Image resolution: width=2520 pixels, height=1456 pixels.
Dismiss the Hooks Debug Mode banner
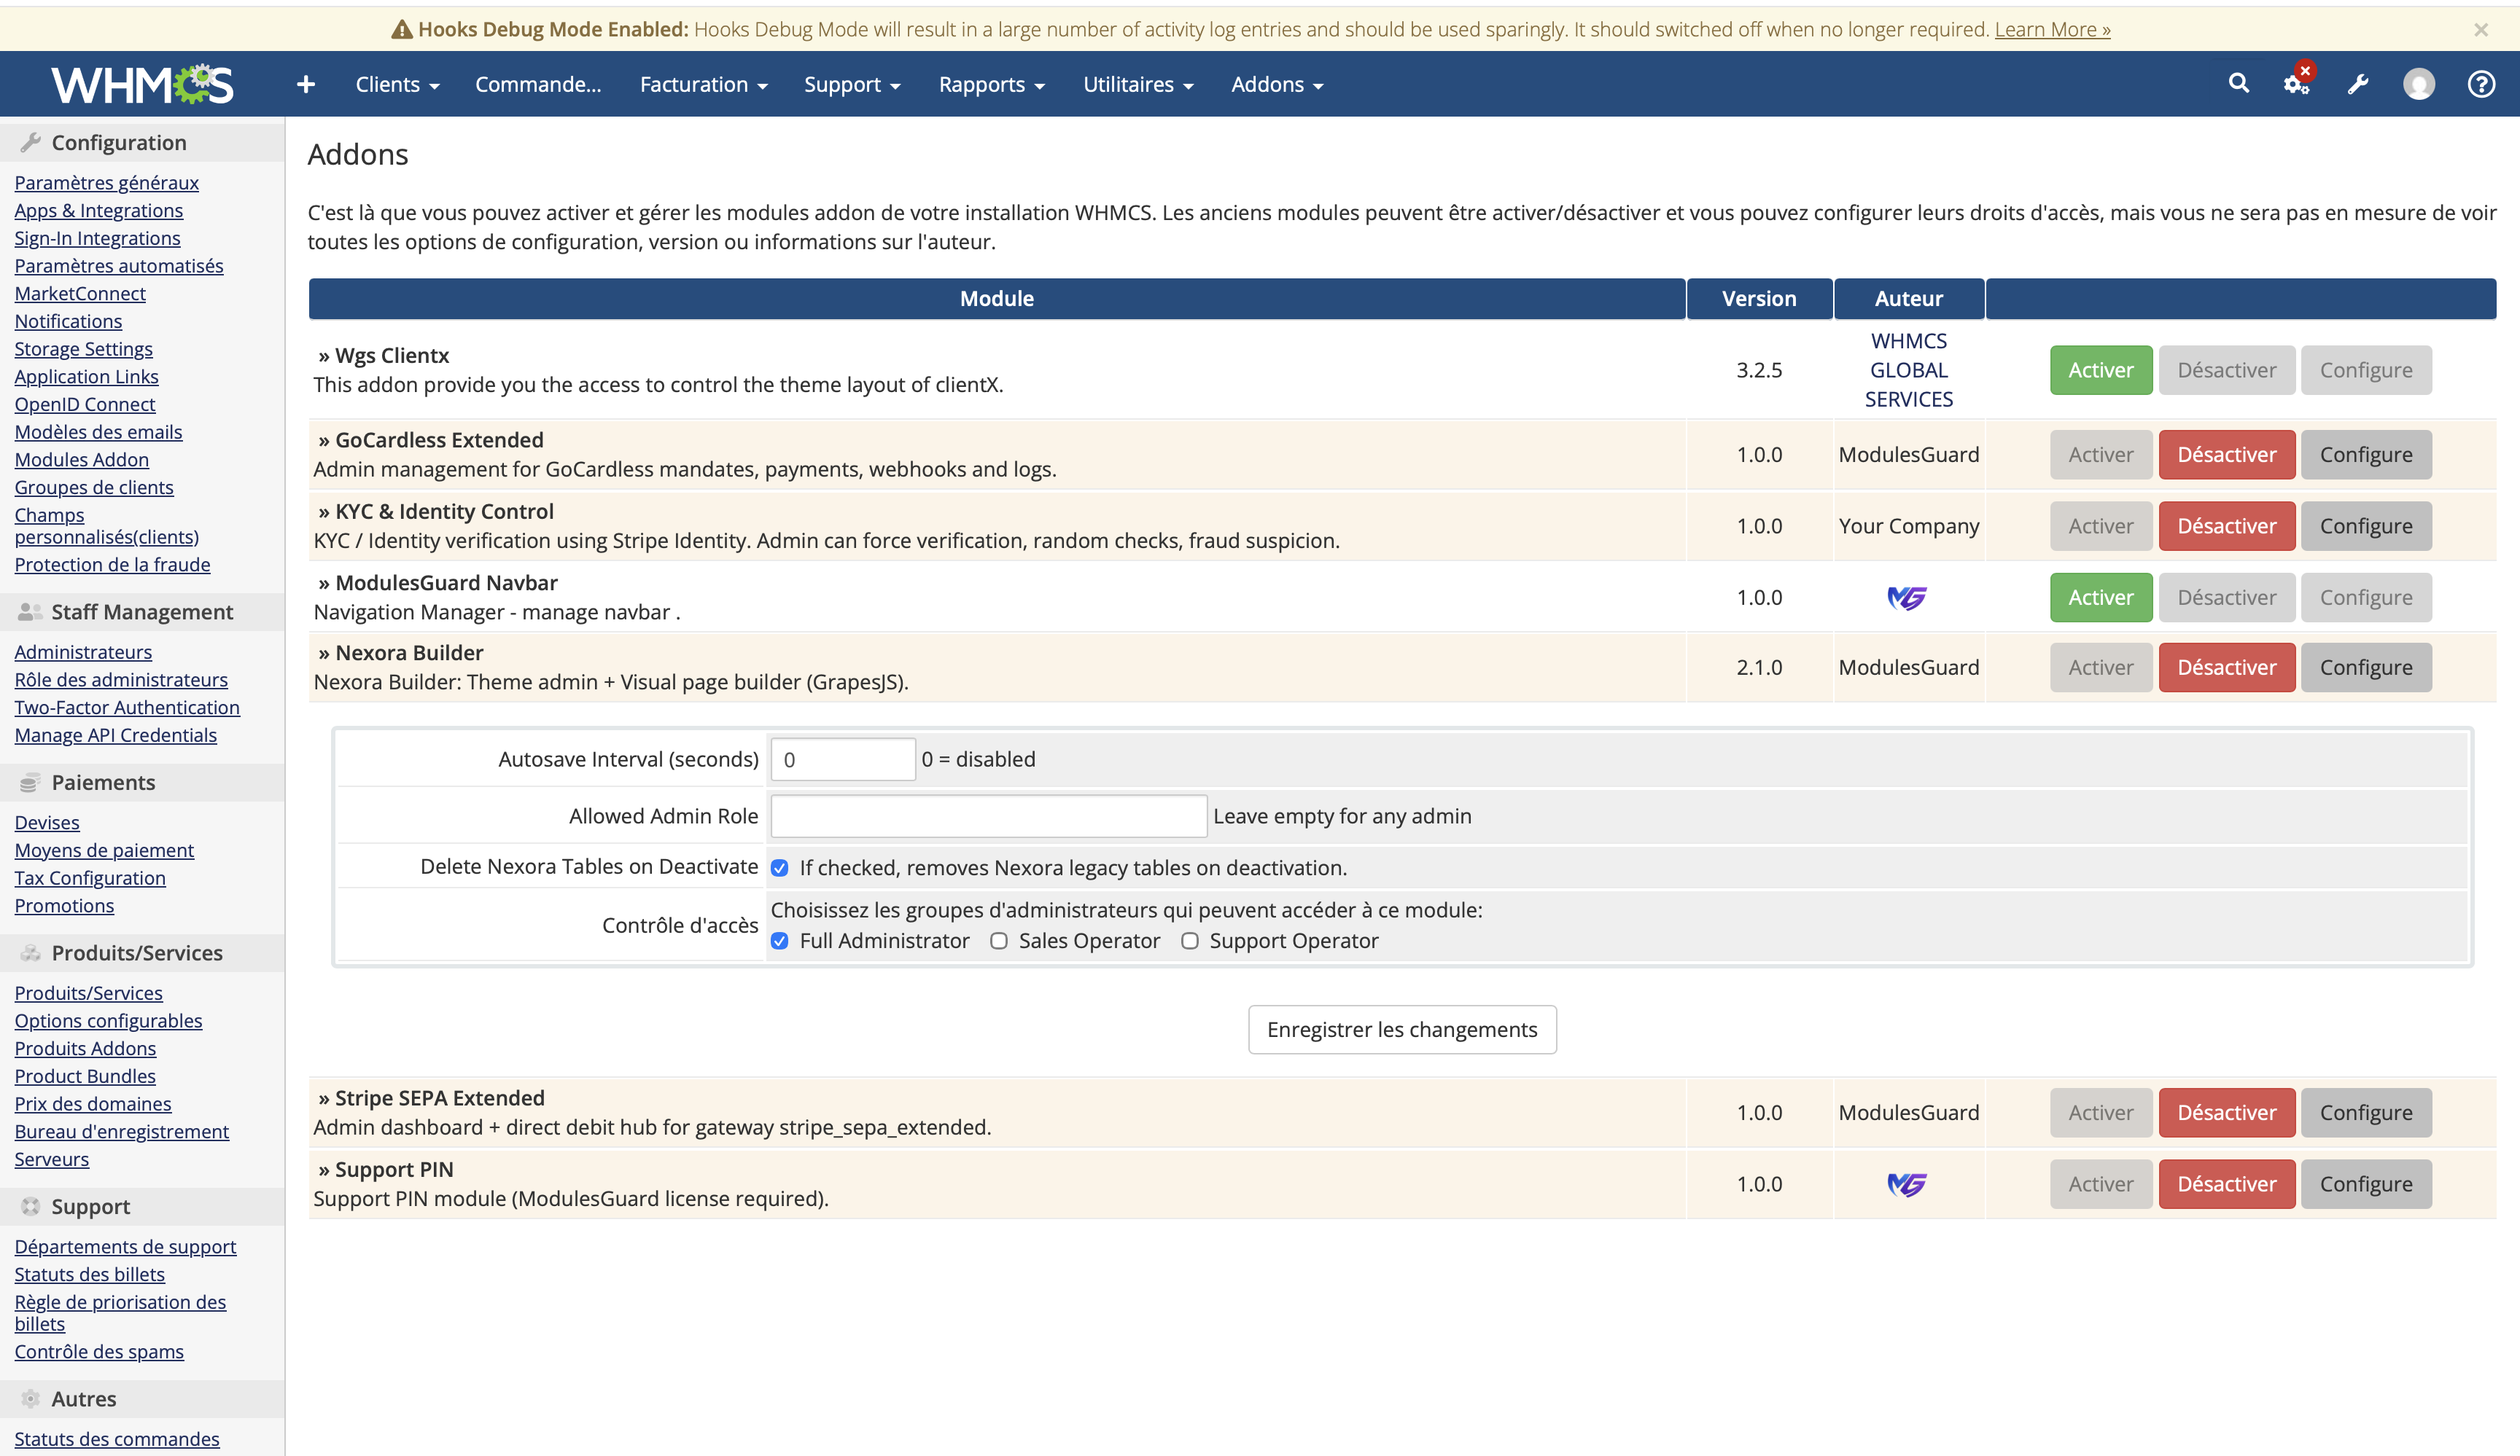coord(2480,30)
